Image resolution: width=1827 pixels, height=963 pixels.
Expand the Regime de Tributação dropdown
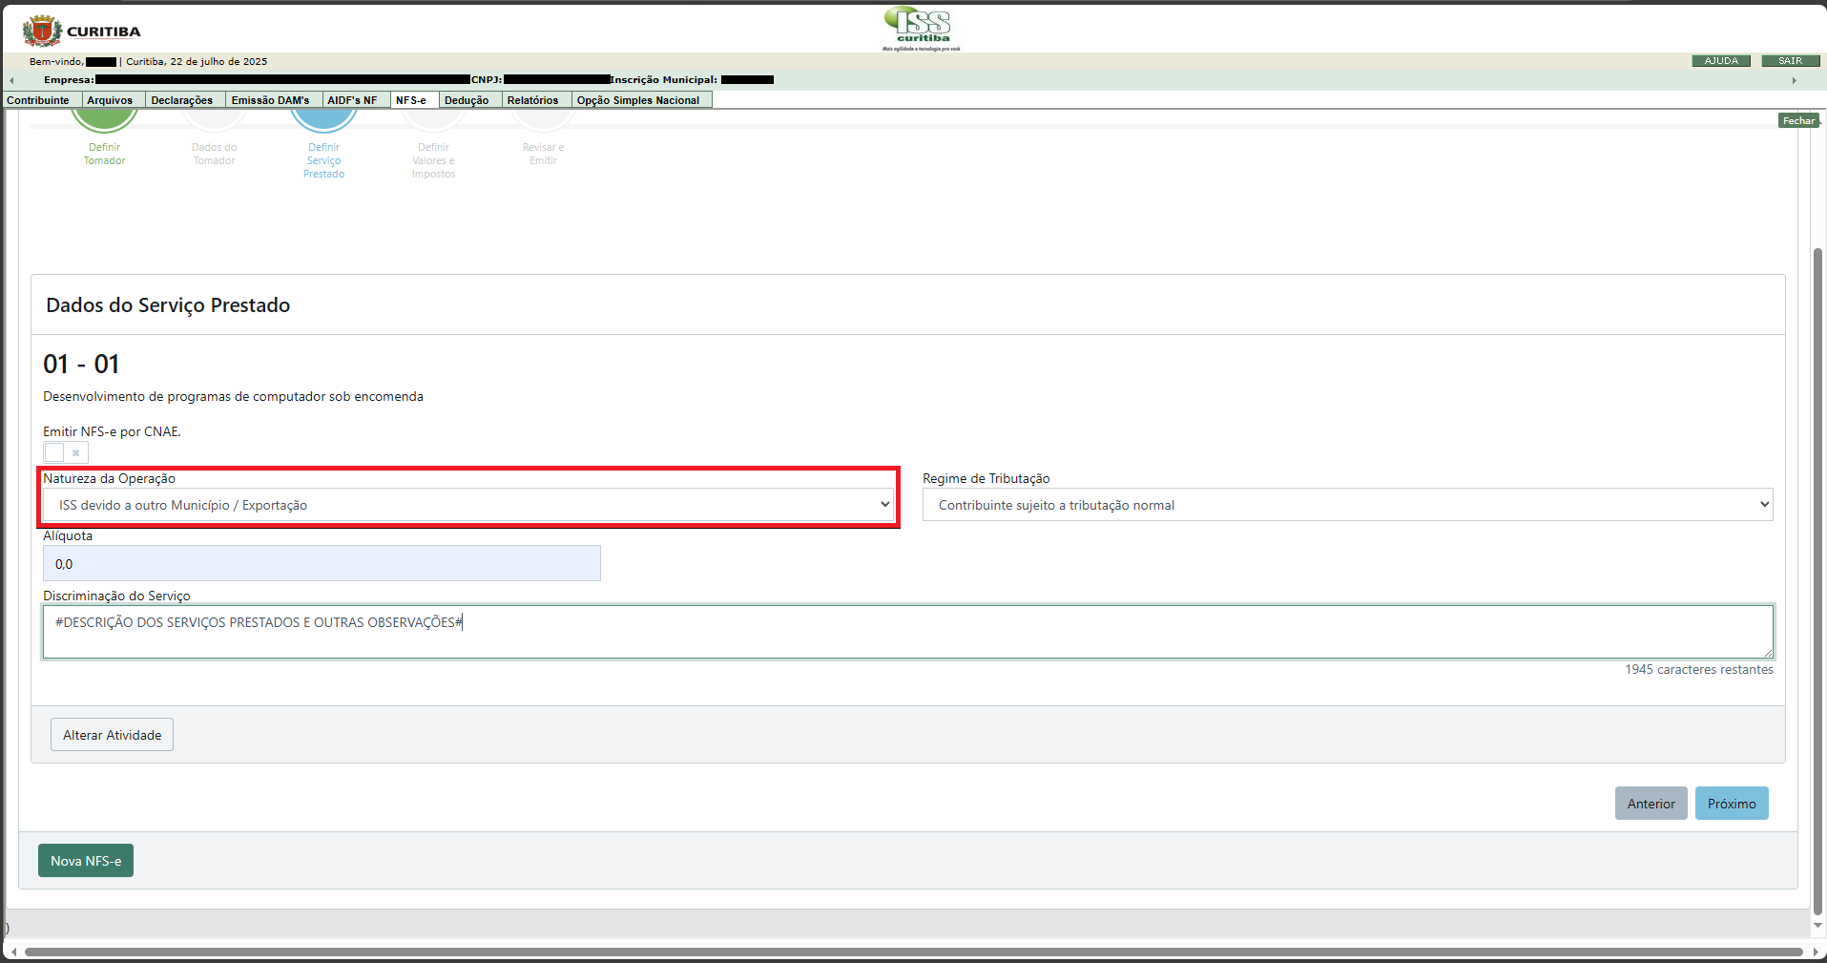pos(1346,505)
